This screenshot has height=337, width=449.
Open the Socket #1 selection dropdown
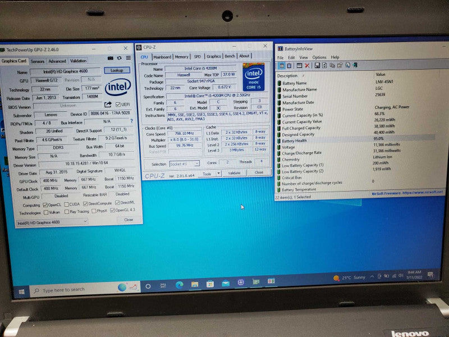(x=185, y=164)
